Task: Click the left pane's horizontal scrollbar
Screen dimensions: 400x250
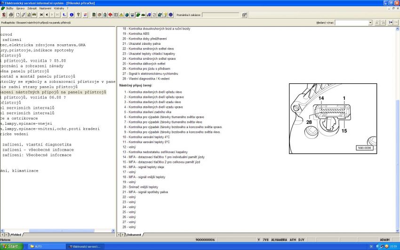Action: tap(56, 231)
